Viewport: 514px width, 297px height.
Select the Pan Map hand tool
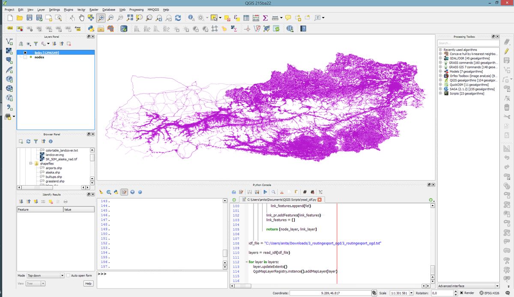click(81, 18)
